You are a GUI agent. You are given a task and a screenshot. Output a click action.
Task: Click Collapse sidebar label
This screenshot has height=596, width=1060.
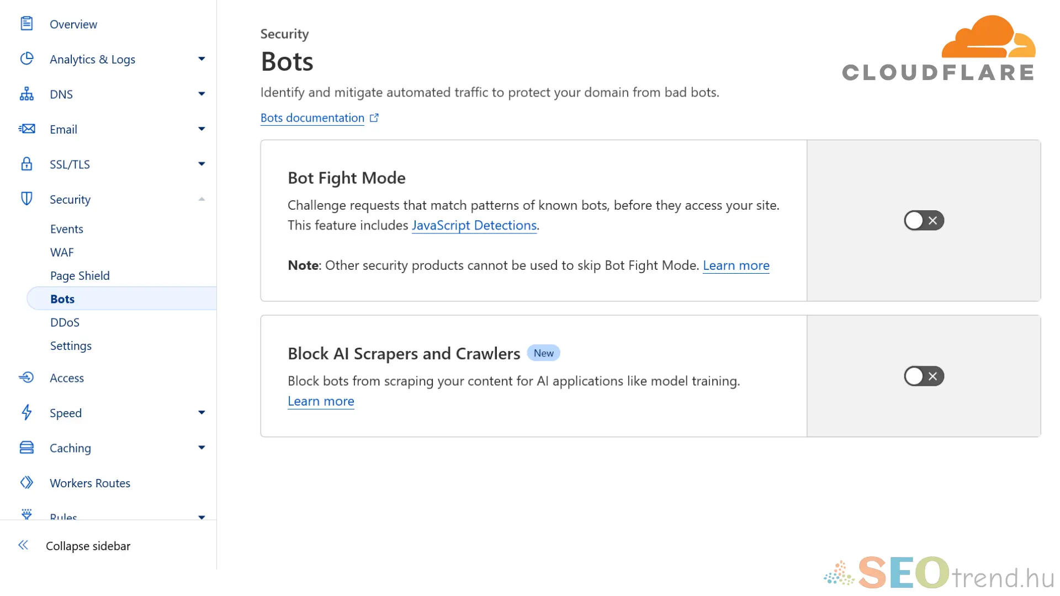tap(88, 546)
